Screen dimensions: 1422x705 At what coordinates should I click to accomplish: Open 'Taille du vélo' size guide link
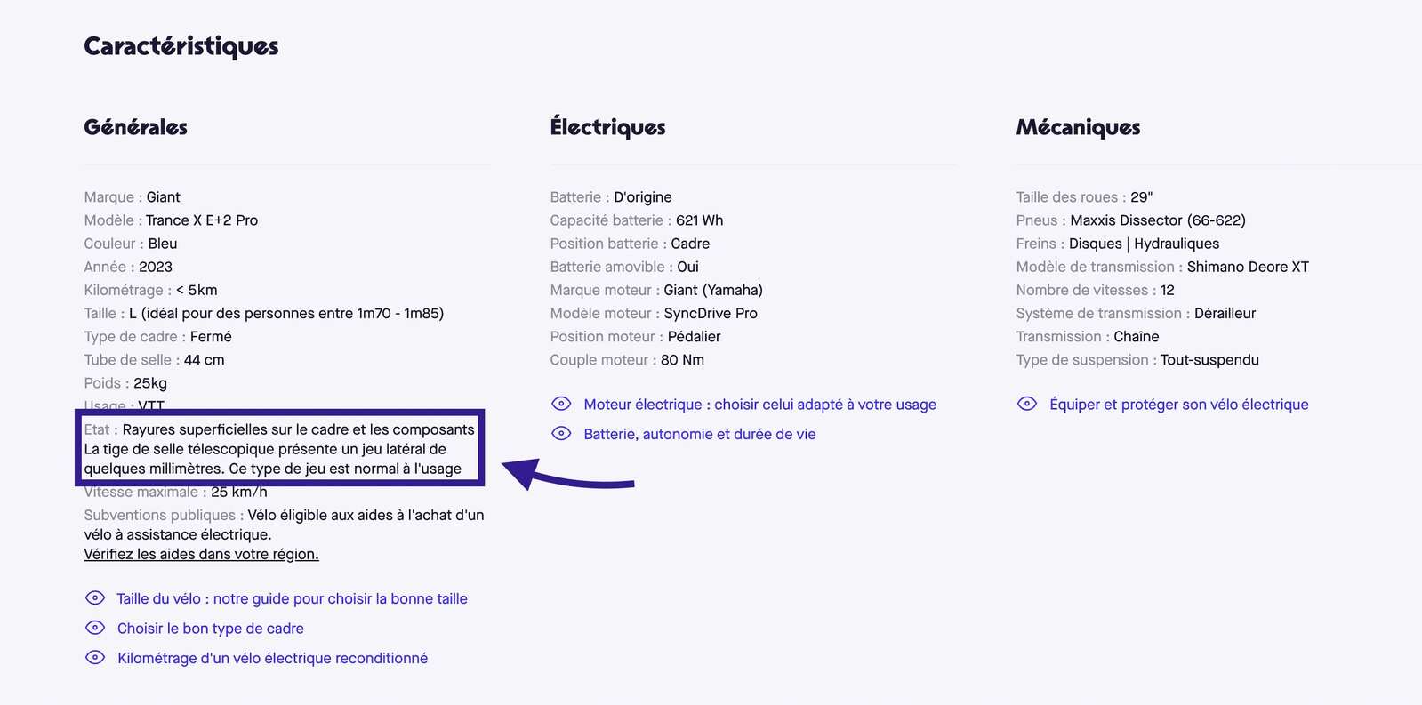292,599
